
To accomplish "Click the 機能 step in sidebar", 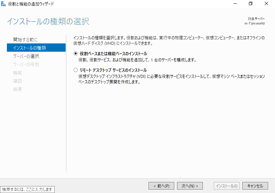I will 18,73.
